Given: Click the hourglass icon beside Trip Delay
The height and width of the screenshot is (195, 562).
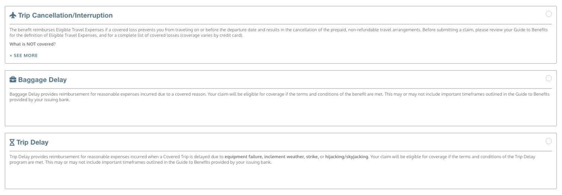Looking at the screenshot, I should click(x=12, y=142).
